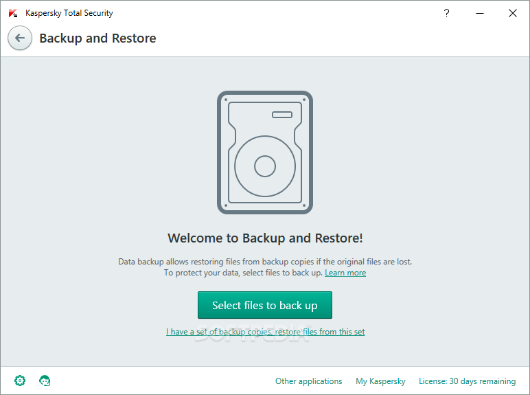Click the Backup and Restore heading
Image resolution: width=530 pixels, height=395 pixels.
[97, 38]
